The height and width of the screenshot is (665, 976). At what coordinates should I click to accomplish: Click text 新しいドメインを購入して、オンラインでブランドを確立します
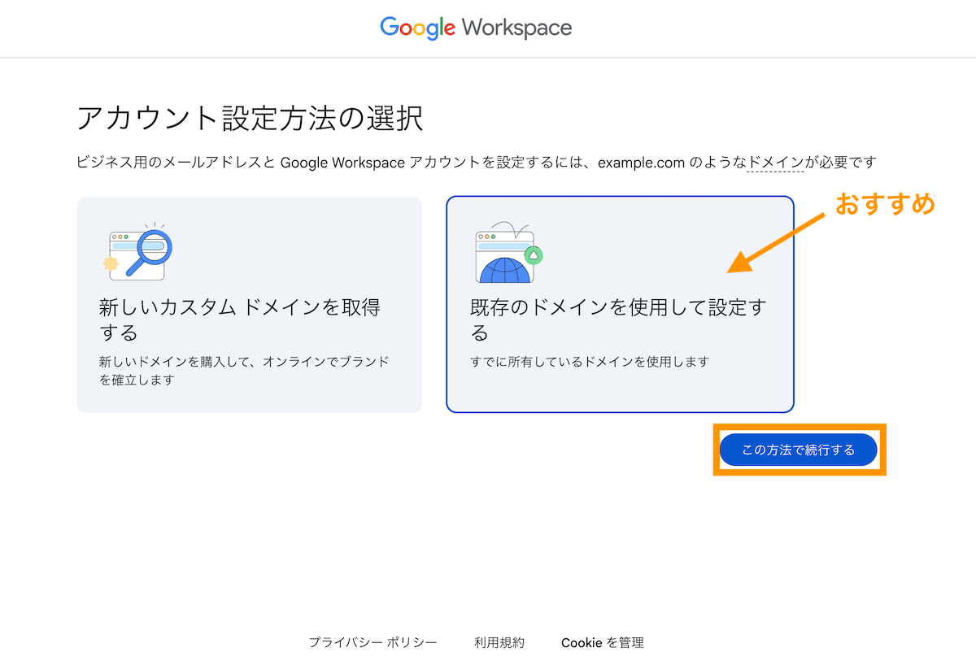click(x=244, y=370)
